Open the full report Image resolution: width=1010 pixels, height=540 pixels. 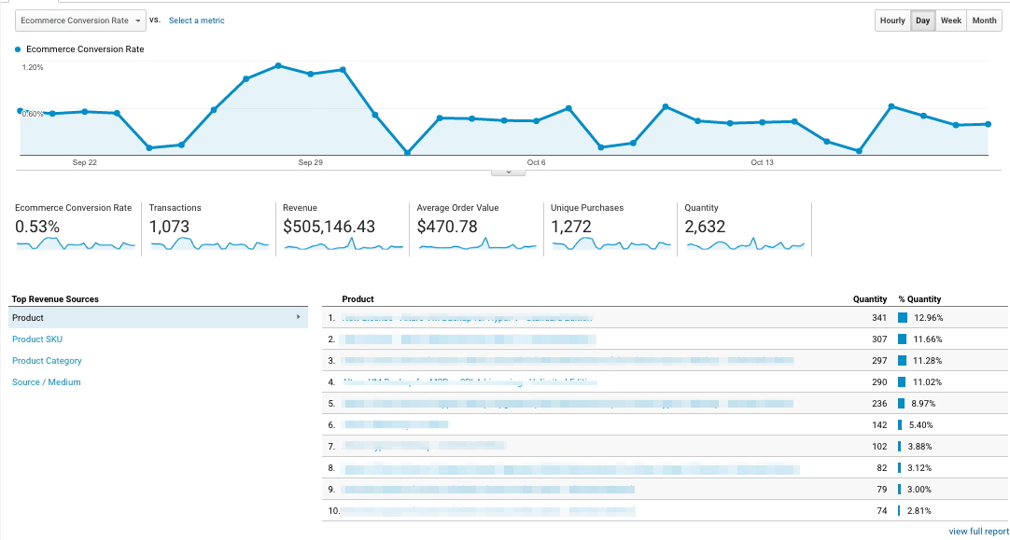tap(978, 531)
